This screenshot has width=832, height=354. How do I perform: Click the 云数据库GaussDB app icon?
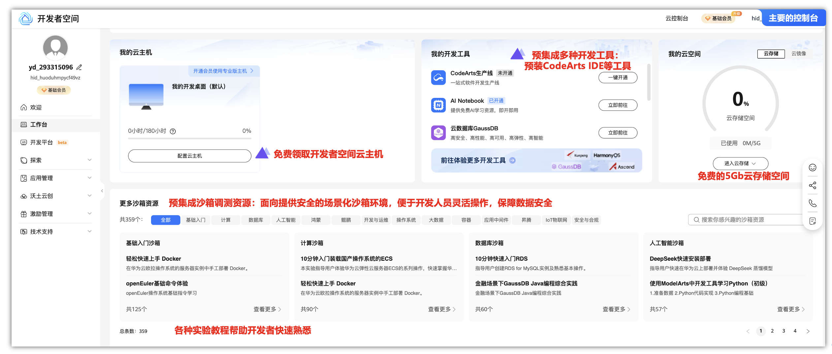pos(438,133)
